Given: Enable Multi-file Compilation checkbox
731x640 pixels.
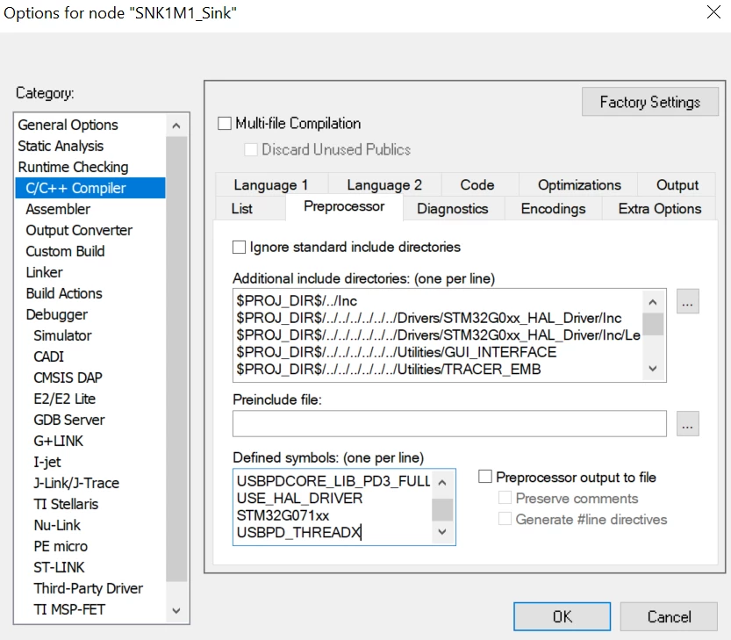Looking at the screenshot, I should tap(225, 124).
